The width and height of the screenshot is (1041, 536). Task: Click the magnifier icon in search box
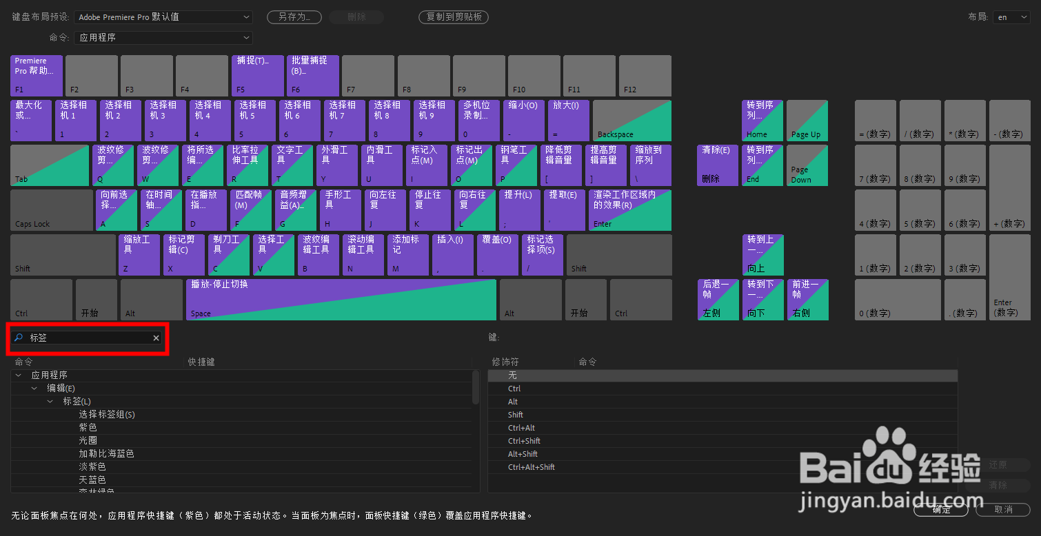(19, 338)
